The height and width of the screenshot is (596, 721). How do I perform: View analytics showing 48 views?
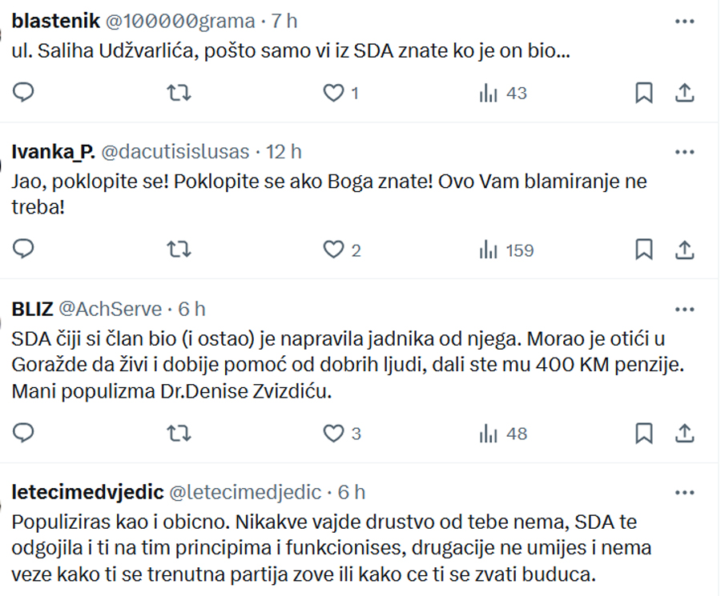click(503, 434)
